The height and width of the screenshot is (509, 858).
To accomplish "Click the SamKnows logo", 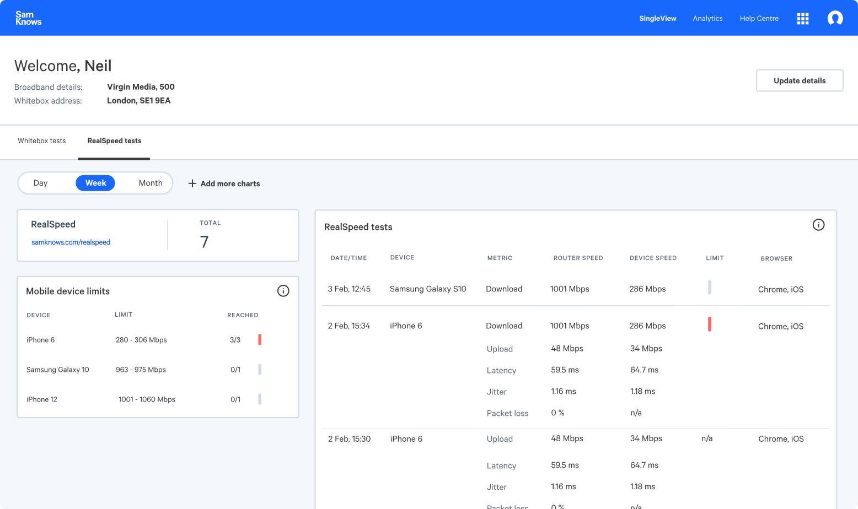I will tap(28, 18).
